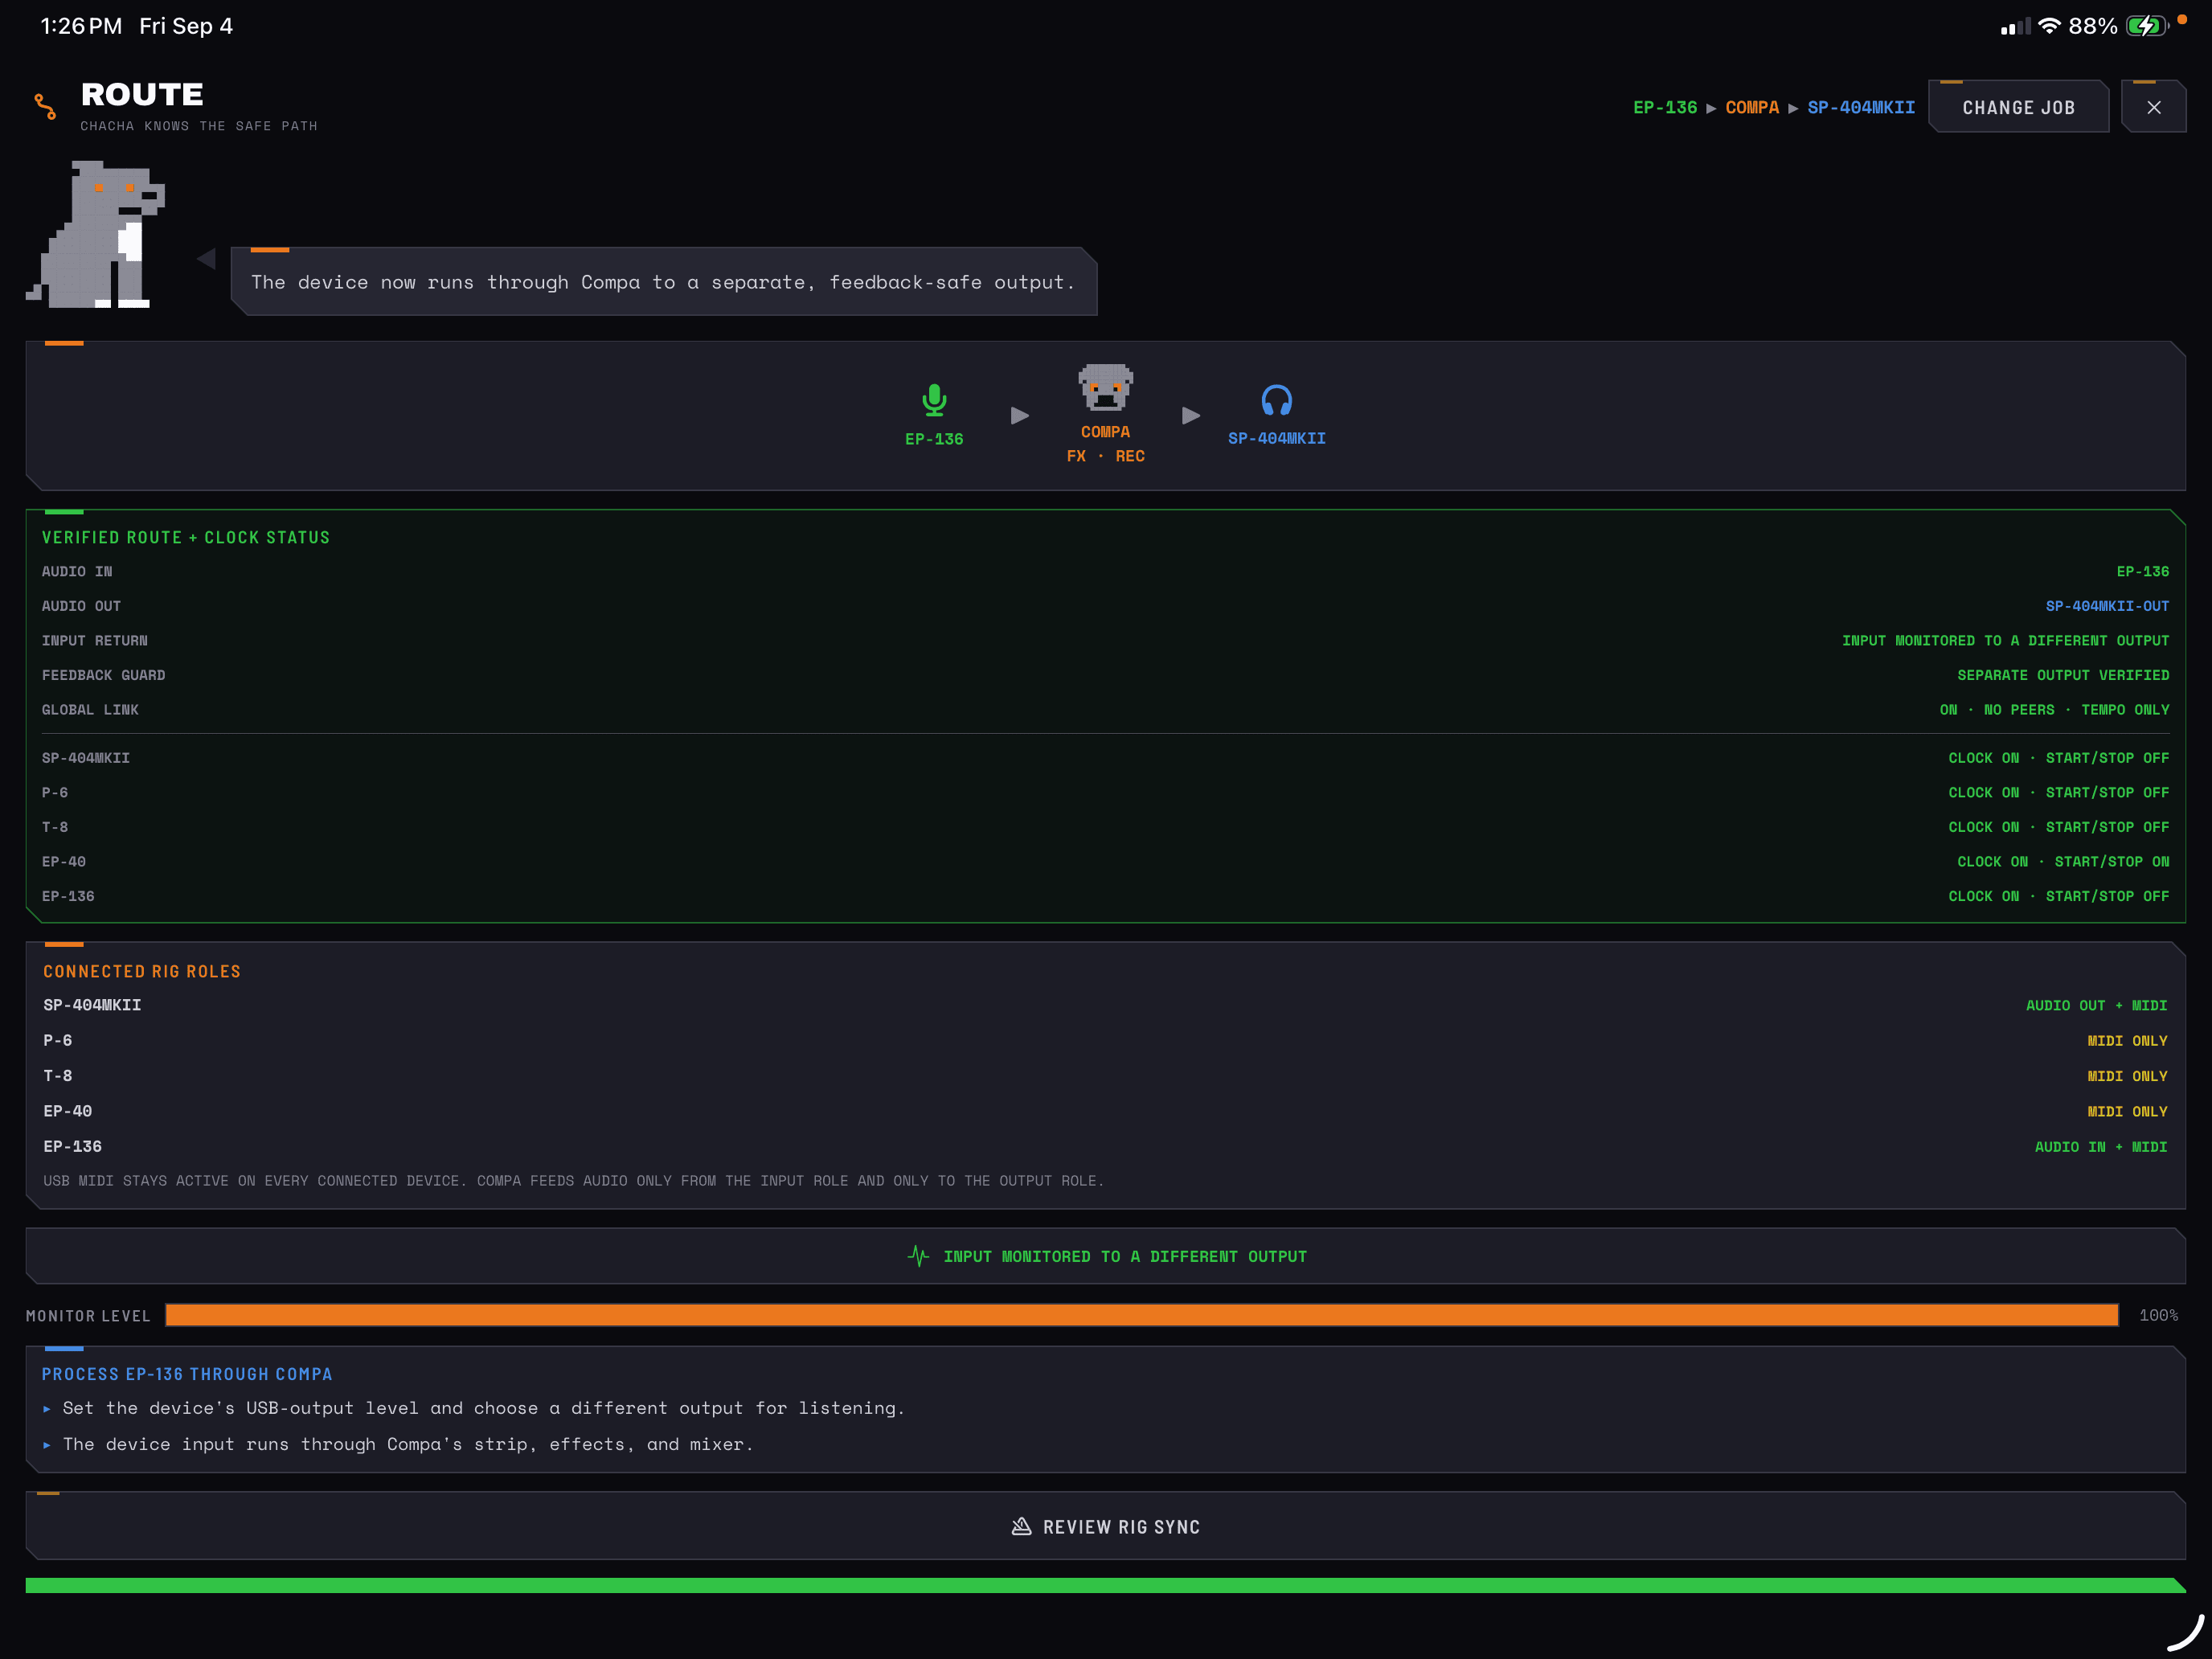Click Separate Output Verified feedback guard value
The width and height of the screenshot is (2212, 1659).
click(2063, 675)
